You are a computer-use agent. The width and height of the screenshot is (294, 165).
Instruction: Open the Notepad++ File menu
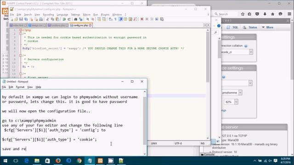(12, 15)
